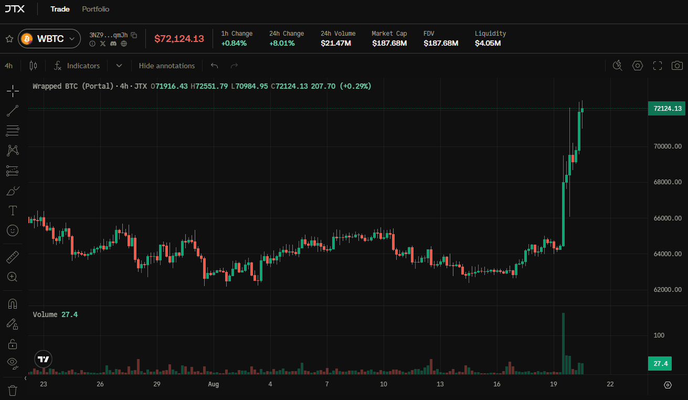Click the FDV $187.68M value
This screenshot has height=400, width=688.
pos(441,43)
